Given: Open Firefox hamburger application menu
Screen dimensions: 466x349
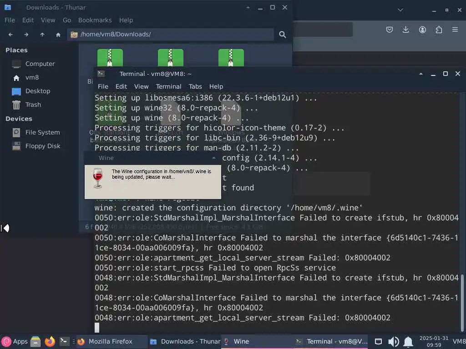Looking at the screenshot, I should pyautogui.click(x=455, y=30).
